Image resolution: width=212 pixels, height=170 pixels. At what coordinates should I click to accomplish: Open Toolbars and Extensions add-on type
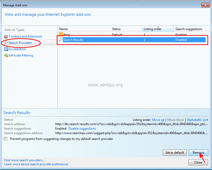click(26, 36)
